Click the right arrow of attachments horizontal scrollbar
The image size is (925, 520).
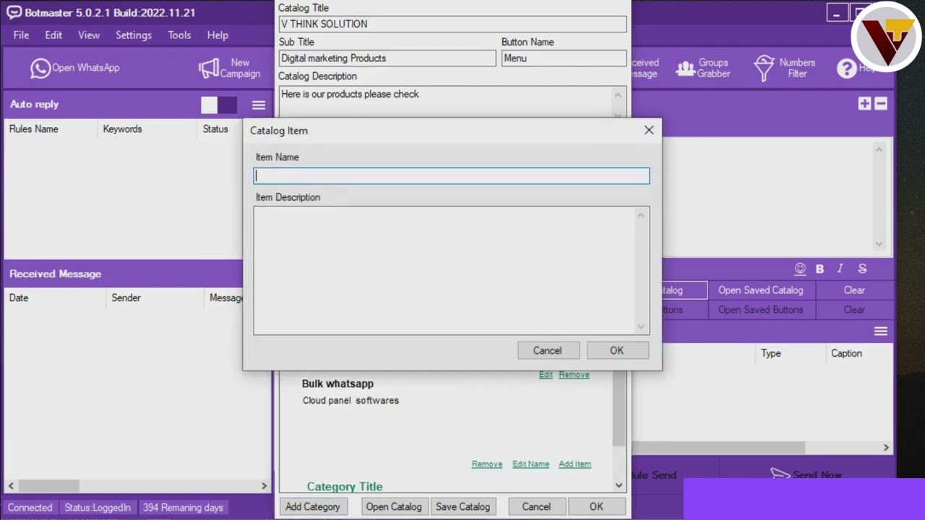point(886,448)
